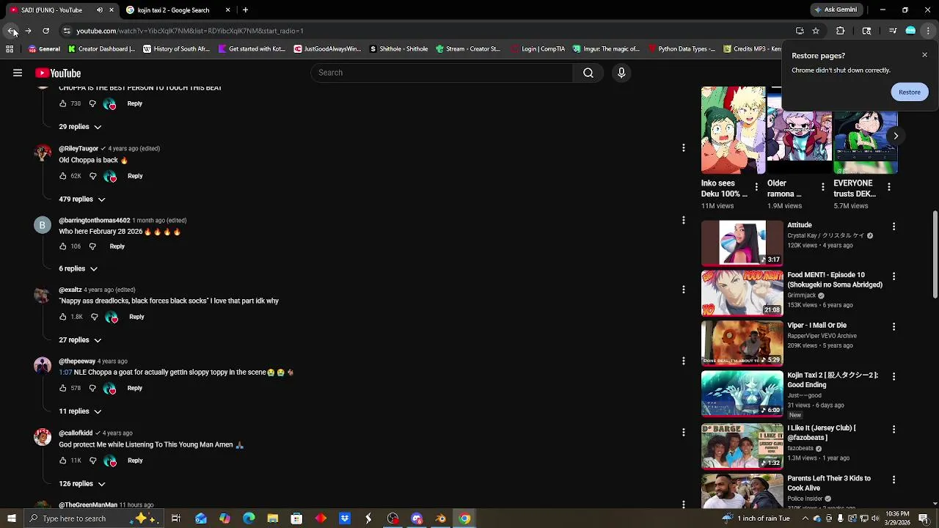The width and height of the screenshot is (939, 528).
Task: Reload the page
Action: [45, 31]
